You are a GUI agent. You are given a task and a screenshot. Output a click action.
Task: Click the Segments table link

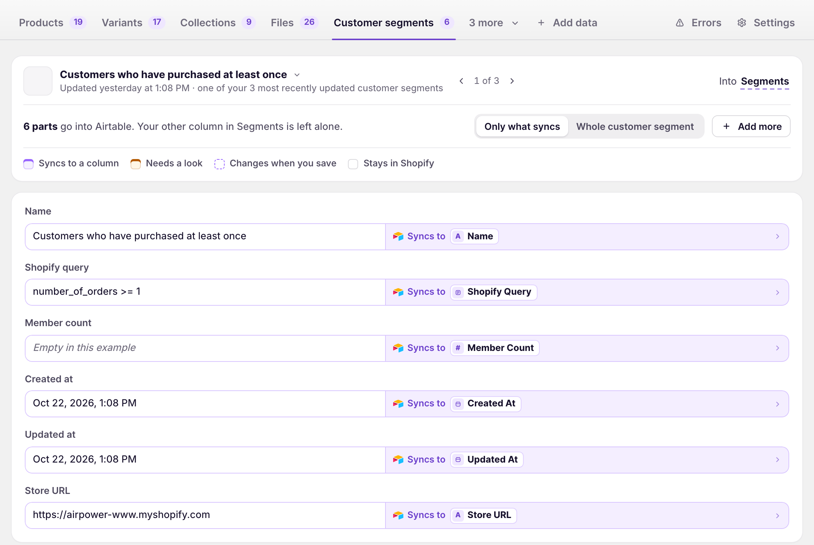765,81
